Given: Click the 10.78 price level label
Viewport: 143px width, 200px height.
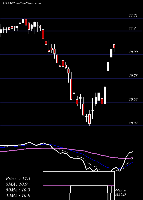Looking at the screenshot, I should coord(133,76).
